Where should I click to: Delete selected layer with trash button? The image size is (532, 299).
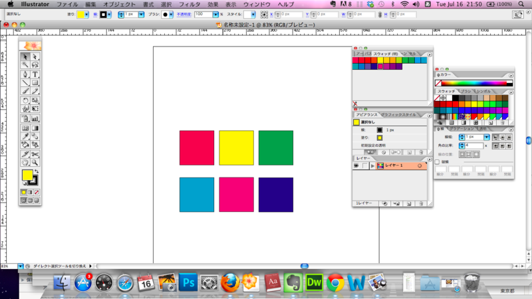421,204
